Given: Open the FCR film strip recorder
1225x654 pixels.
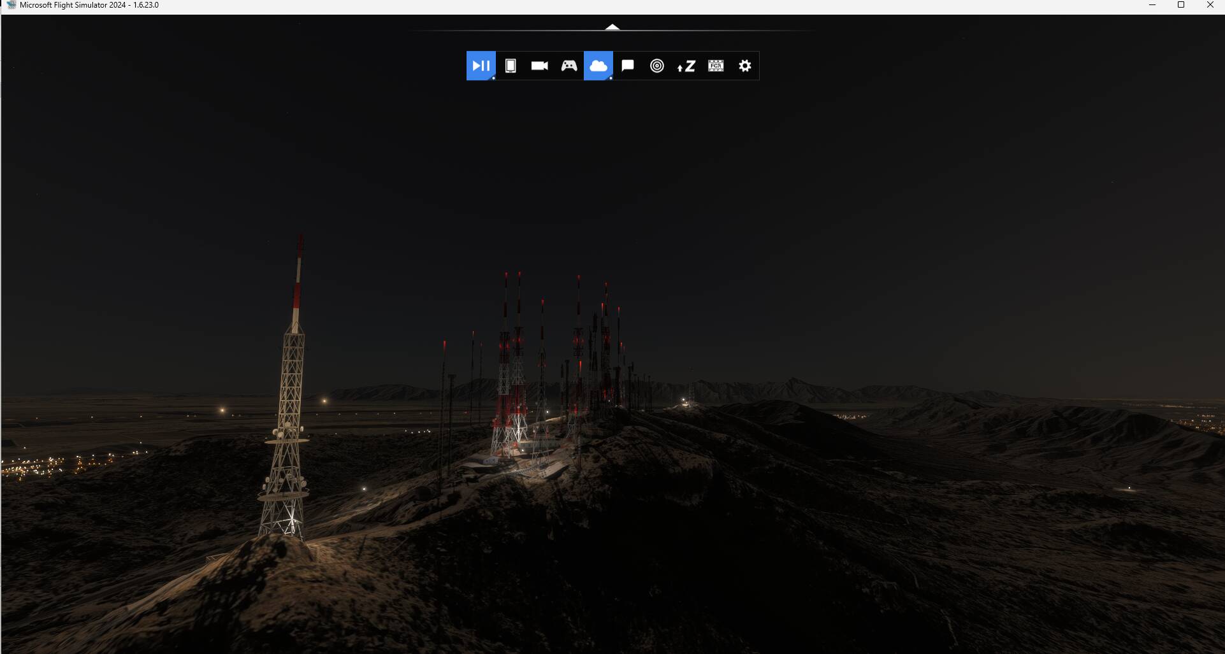Looking at the screenshot, I should [x=715, y=66].
